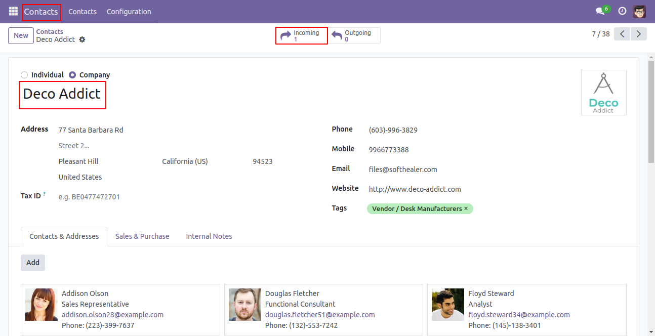Click Phone: (223)-399-7637 text
Image resolution: width=655 pixels, height=336 pixels.
(x=98, y=325)
